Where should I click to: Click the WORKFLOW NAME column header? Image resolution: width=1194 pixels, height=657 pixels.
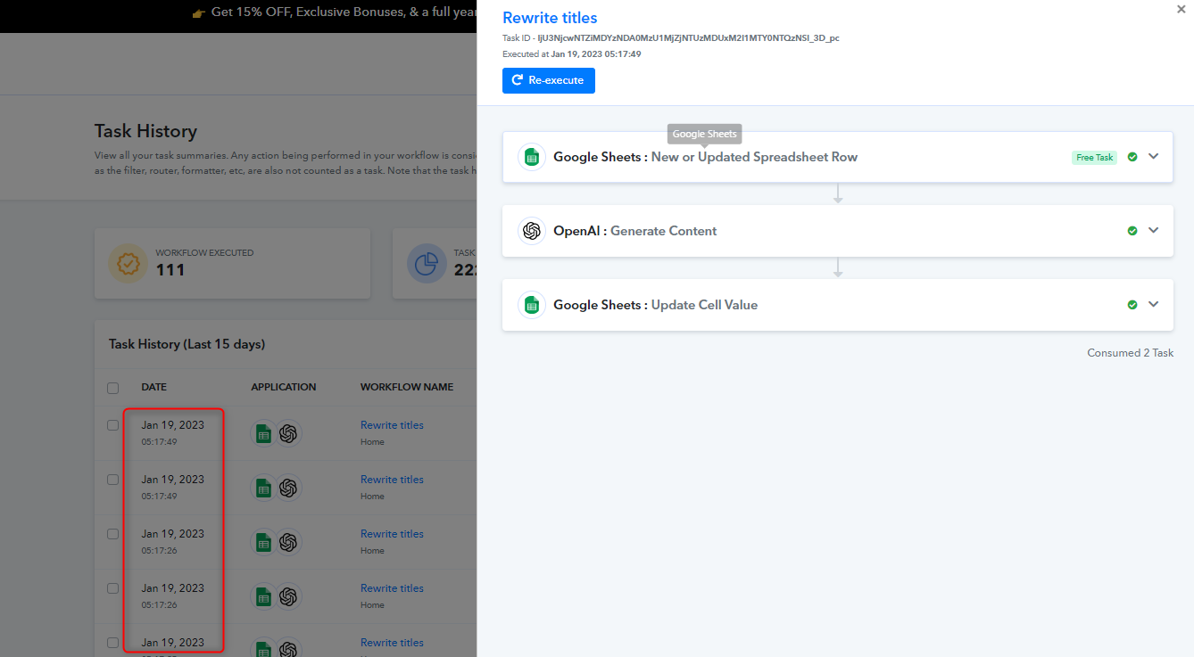click(407, 388)
